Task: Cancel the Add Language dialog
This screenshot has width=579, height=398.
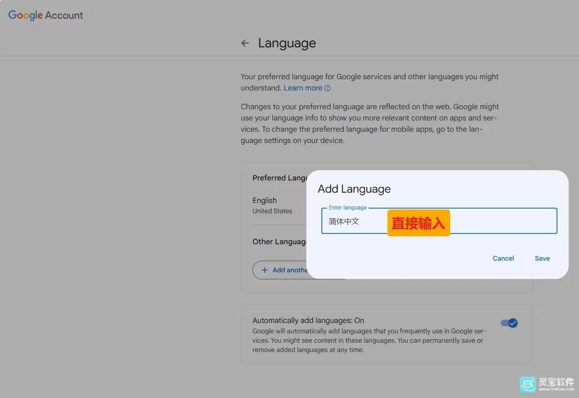Action: tap(503, 258)
